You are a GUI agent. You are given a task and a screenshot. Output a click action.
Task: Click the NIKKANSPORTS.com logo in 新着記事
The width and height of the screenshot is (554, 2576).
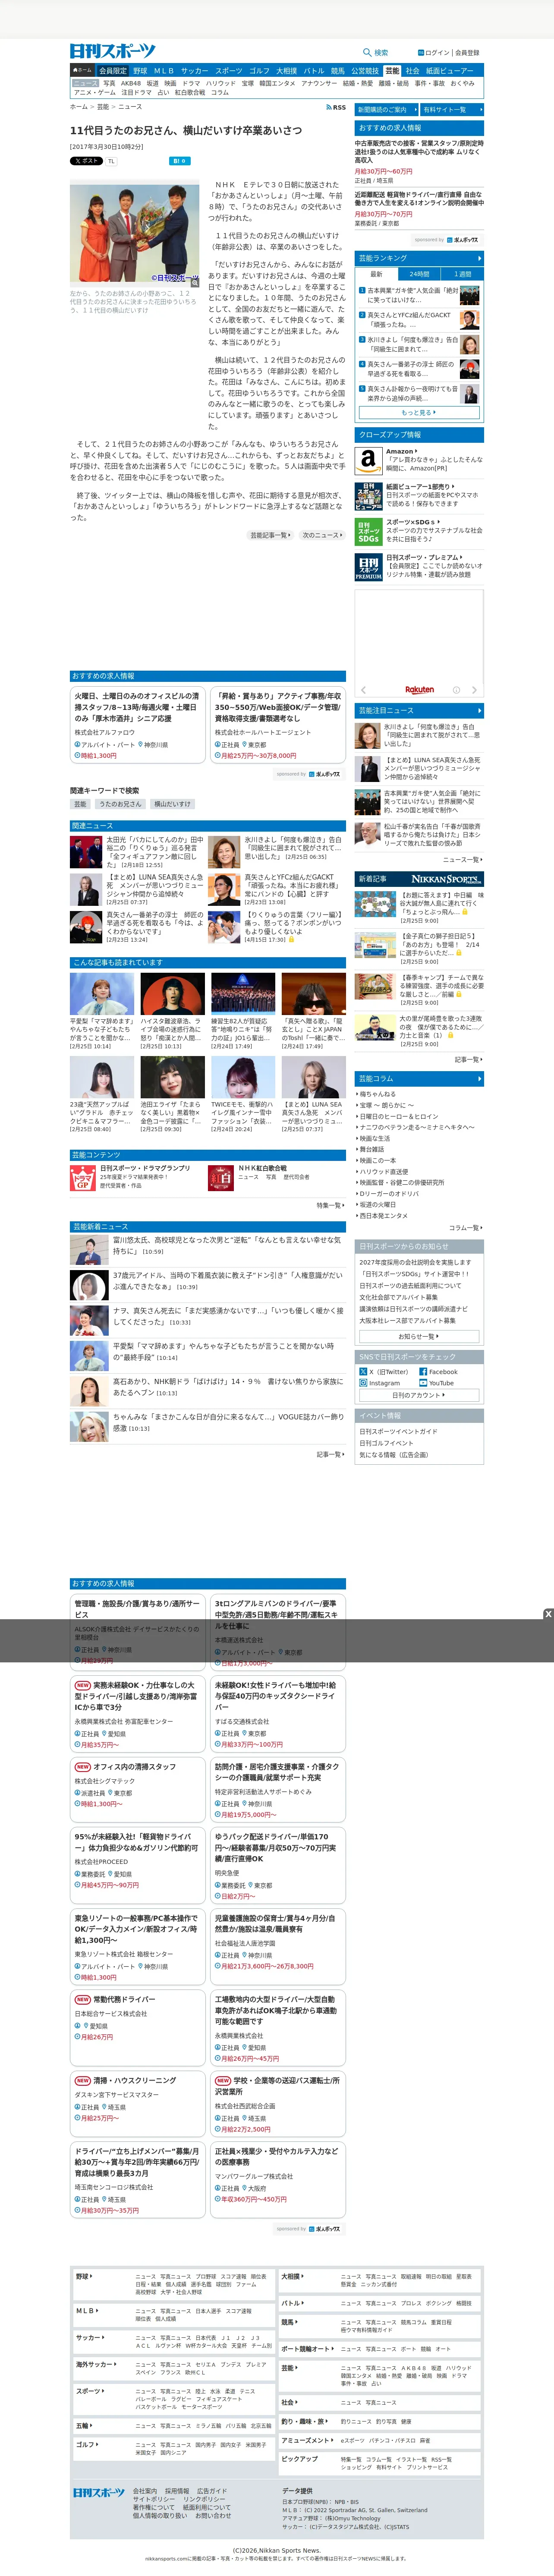click(446, 879)
